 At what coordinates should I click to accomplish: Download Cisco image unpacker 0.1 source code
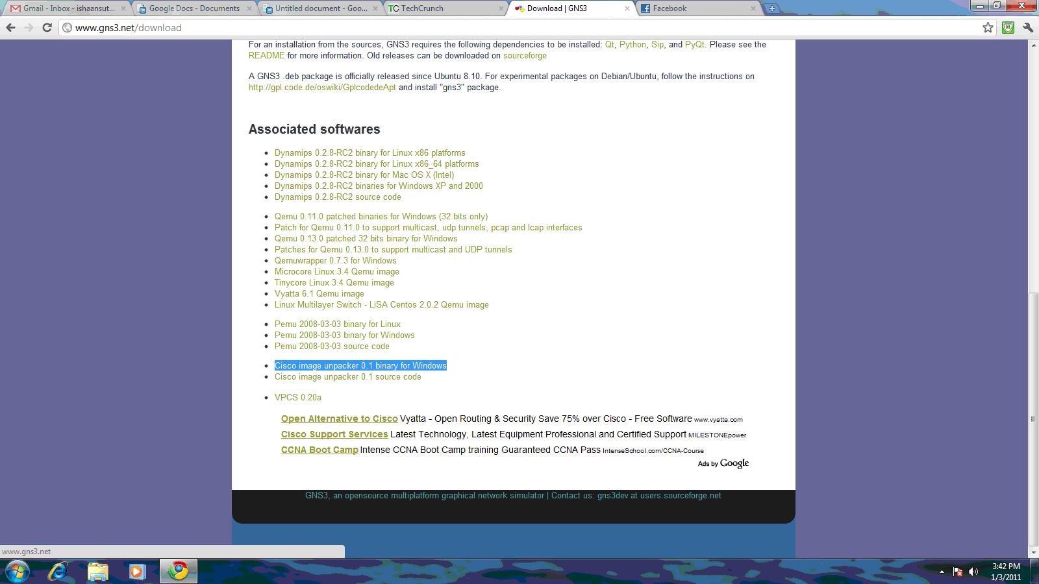(x=347, y=377)
